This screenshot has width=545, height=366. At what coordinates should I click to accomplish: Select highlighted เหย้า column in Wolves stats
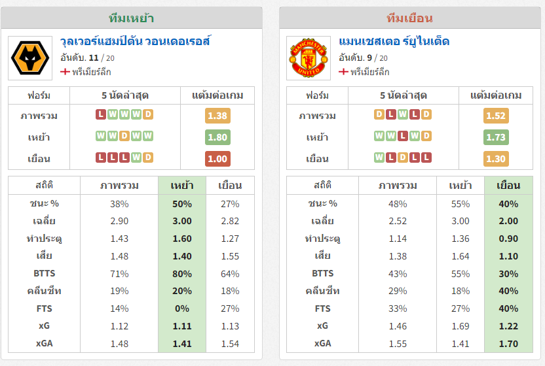click(x=182, y=186)
